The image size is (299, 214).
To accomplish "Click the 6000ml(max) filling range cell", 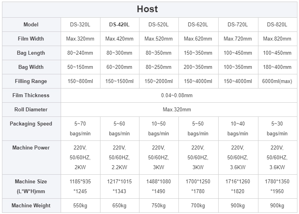I will 277,81.
